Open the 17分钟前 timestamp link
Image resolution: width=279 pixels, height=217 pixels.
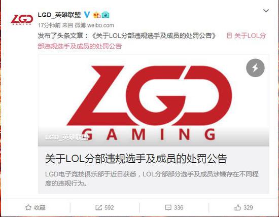[x=49, y=25]
